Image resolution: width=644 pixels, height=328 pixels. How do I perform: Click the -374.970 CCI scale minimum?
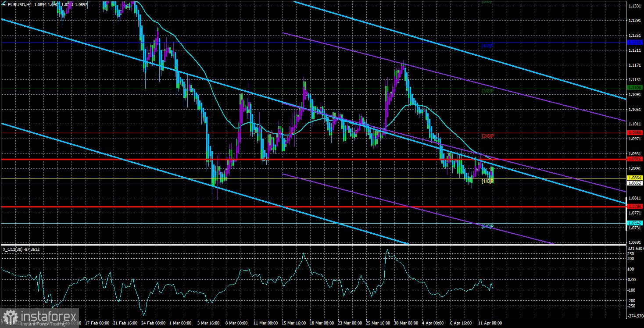pos(635,316)
